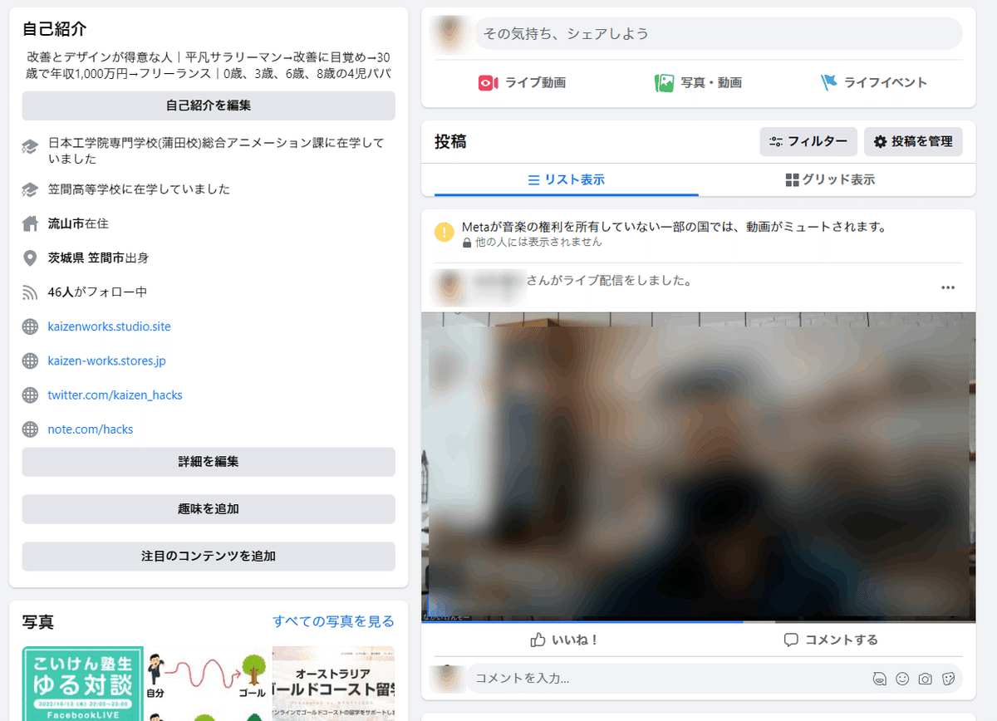Click the globe icon beside kaizenworks.studio.site

[x=30, y=326]
